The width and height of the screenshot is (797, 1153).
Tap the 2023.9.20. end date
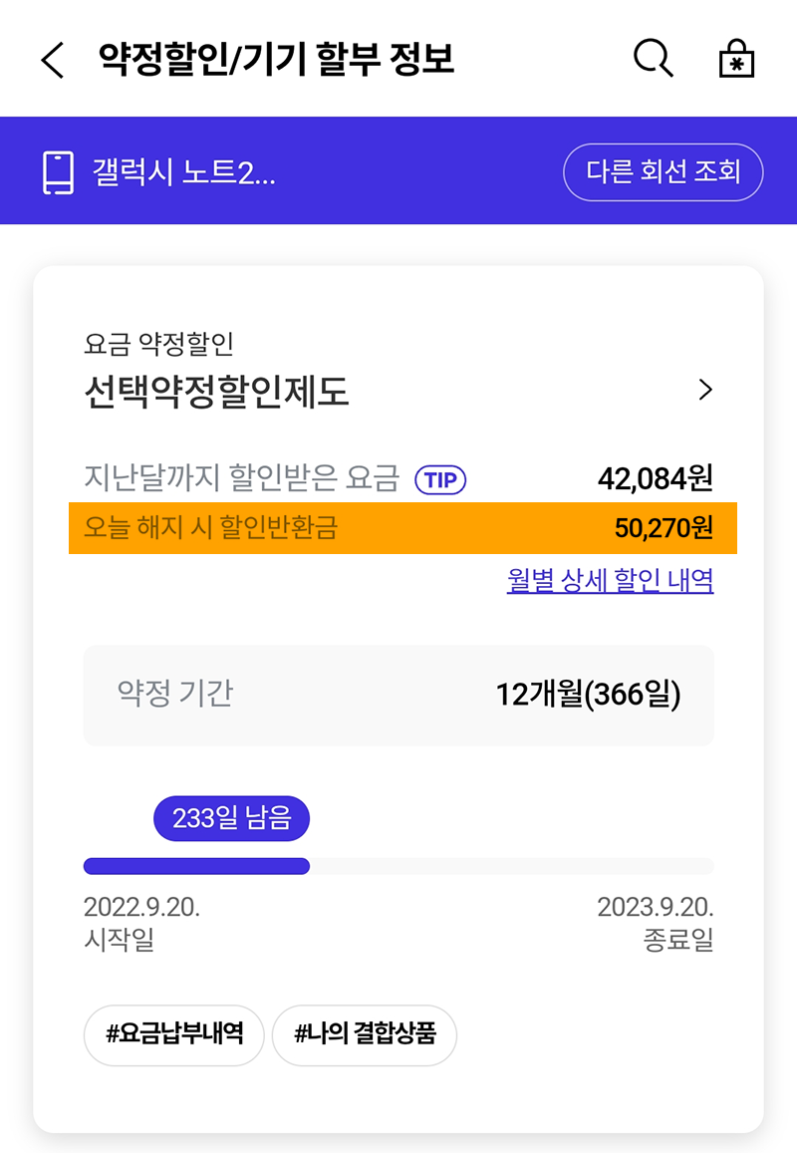click(x=655, y=908)
